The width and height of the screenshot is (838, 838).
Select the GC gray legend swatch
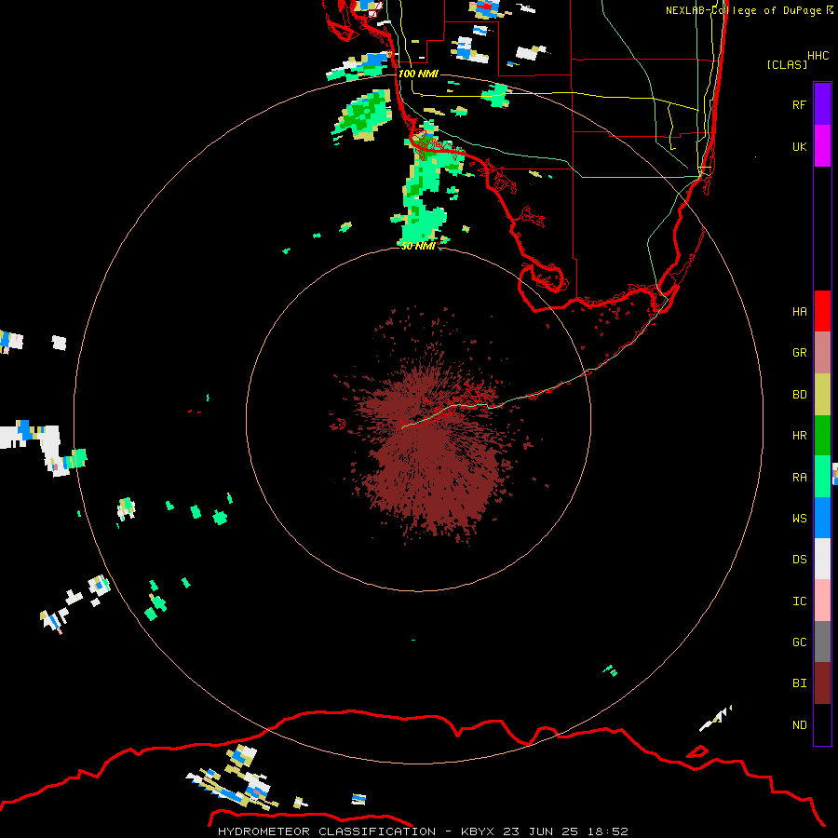pos(822,642)
